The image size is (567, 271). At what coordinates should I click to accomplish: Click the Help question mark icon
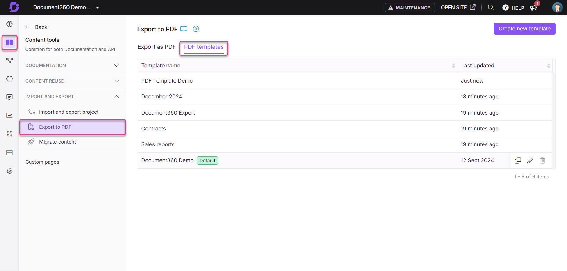pyautogui.click(x=505, y=8)
